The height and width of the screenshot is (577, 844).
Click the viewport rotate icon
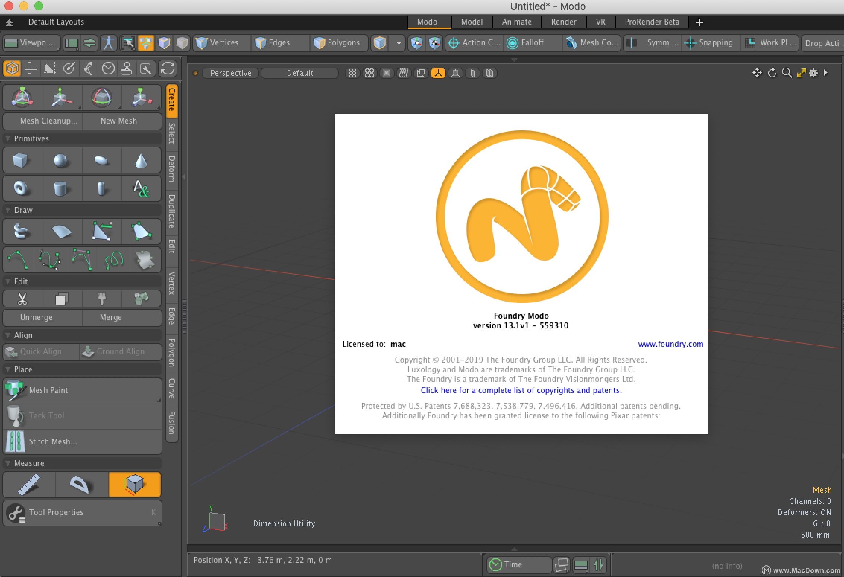772,73
